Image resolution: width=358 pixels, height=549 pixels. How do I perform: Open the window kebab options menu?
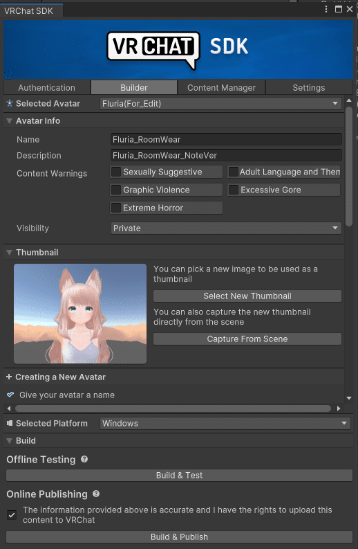[326, 9]
